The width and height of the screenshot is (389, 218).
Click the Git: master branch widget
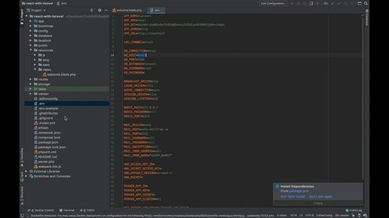click(342, 216)
